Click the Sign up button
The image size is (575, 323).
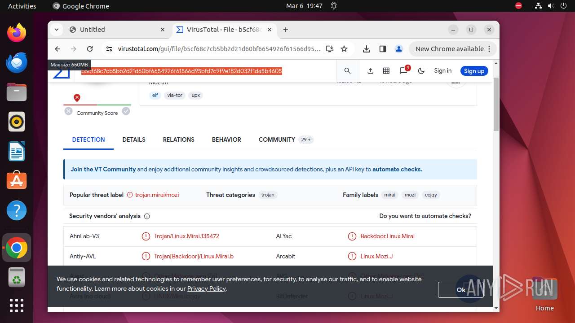coord(474,71)
